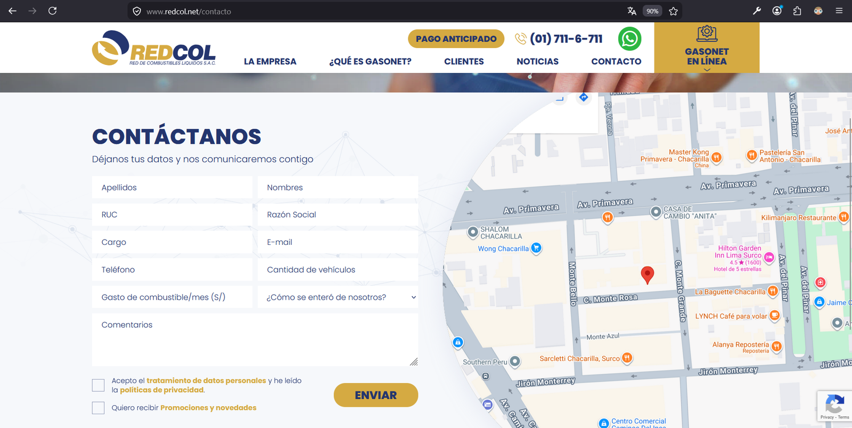Open the browser extensions puzzle icon

(797, 11)
